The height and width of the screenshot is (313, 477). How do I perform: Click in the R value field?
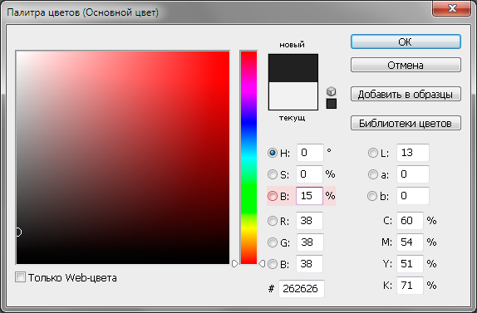[309, 221]
